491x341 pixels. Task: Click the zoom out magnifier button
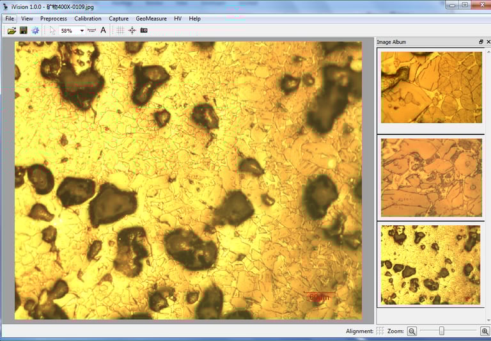tap(412, 331)
